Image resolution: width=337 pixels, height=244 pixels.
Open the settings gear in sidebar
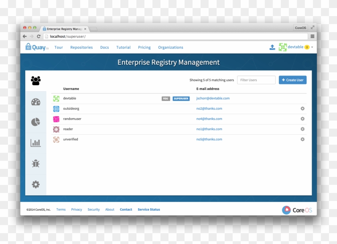coord(35,184)
